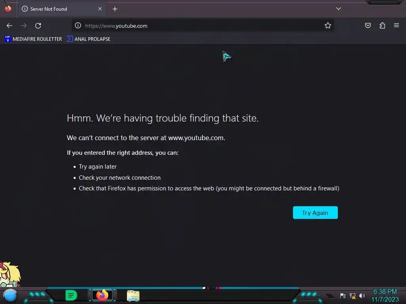Save page to Pocket
Viewport: 406px width, 304px height.
[x=368, y=25]
